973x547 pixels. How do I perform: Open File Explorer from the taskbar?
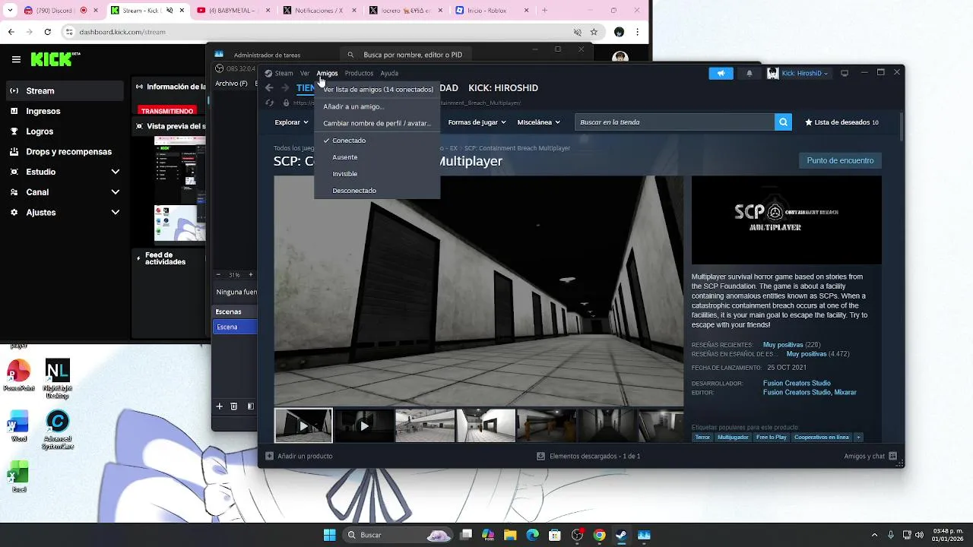click(x=510, y=535)
